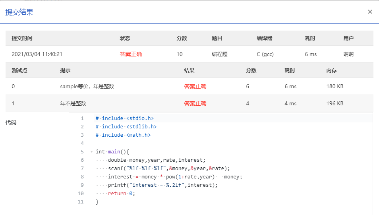Collapse the main function fold arrow on line 5
379x215 pixels.
[x=92, y=152]
